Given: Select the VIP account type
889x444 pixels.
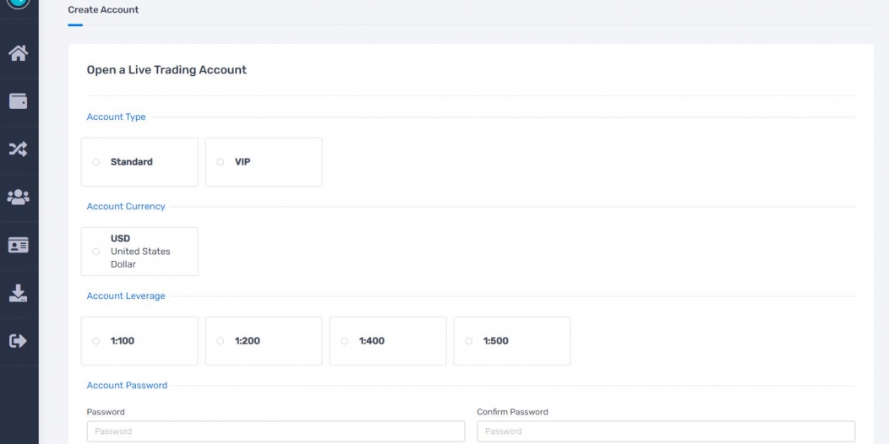Looking at the screenshot, I should (264, 162).
